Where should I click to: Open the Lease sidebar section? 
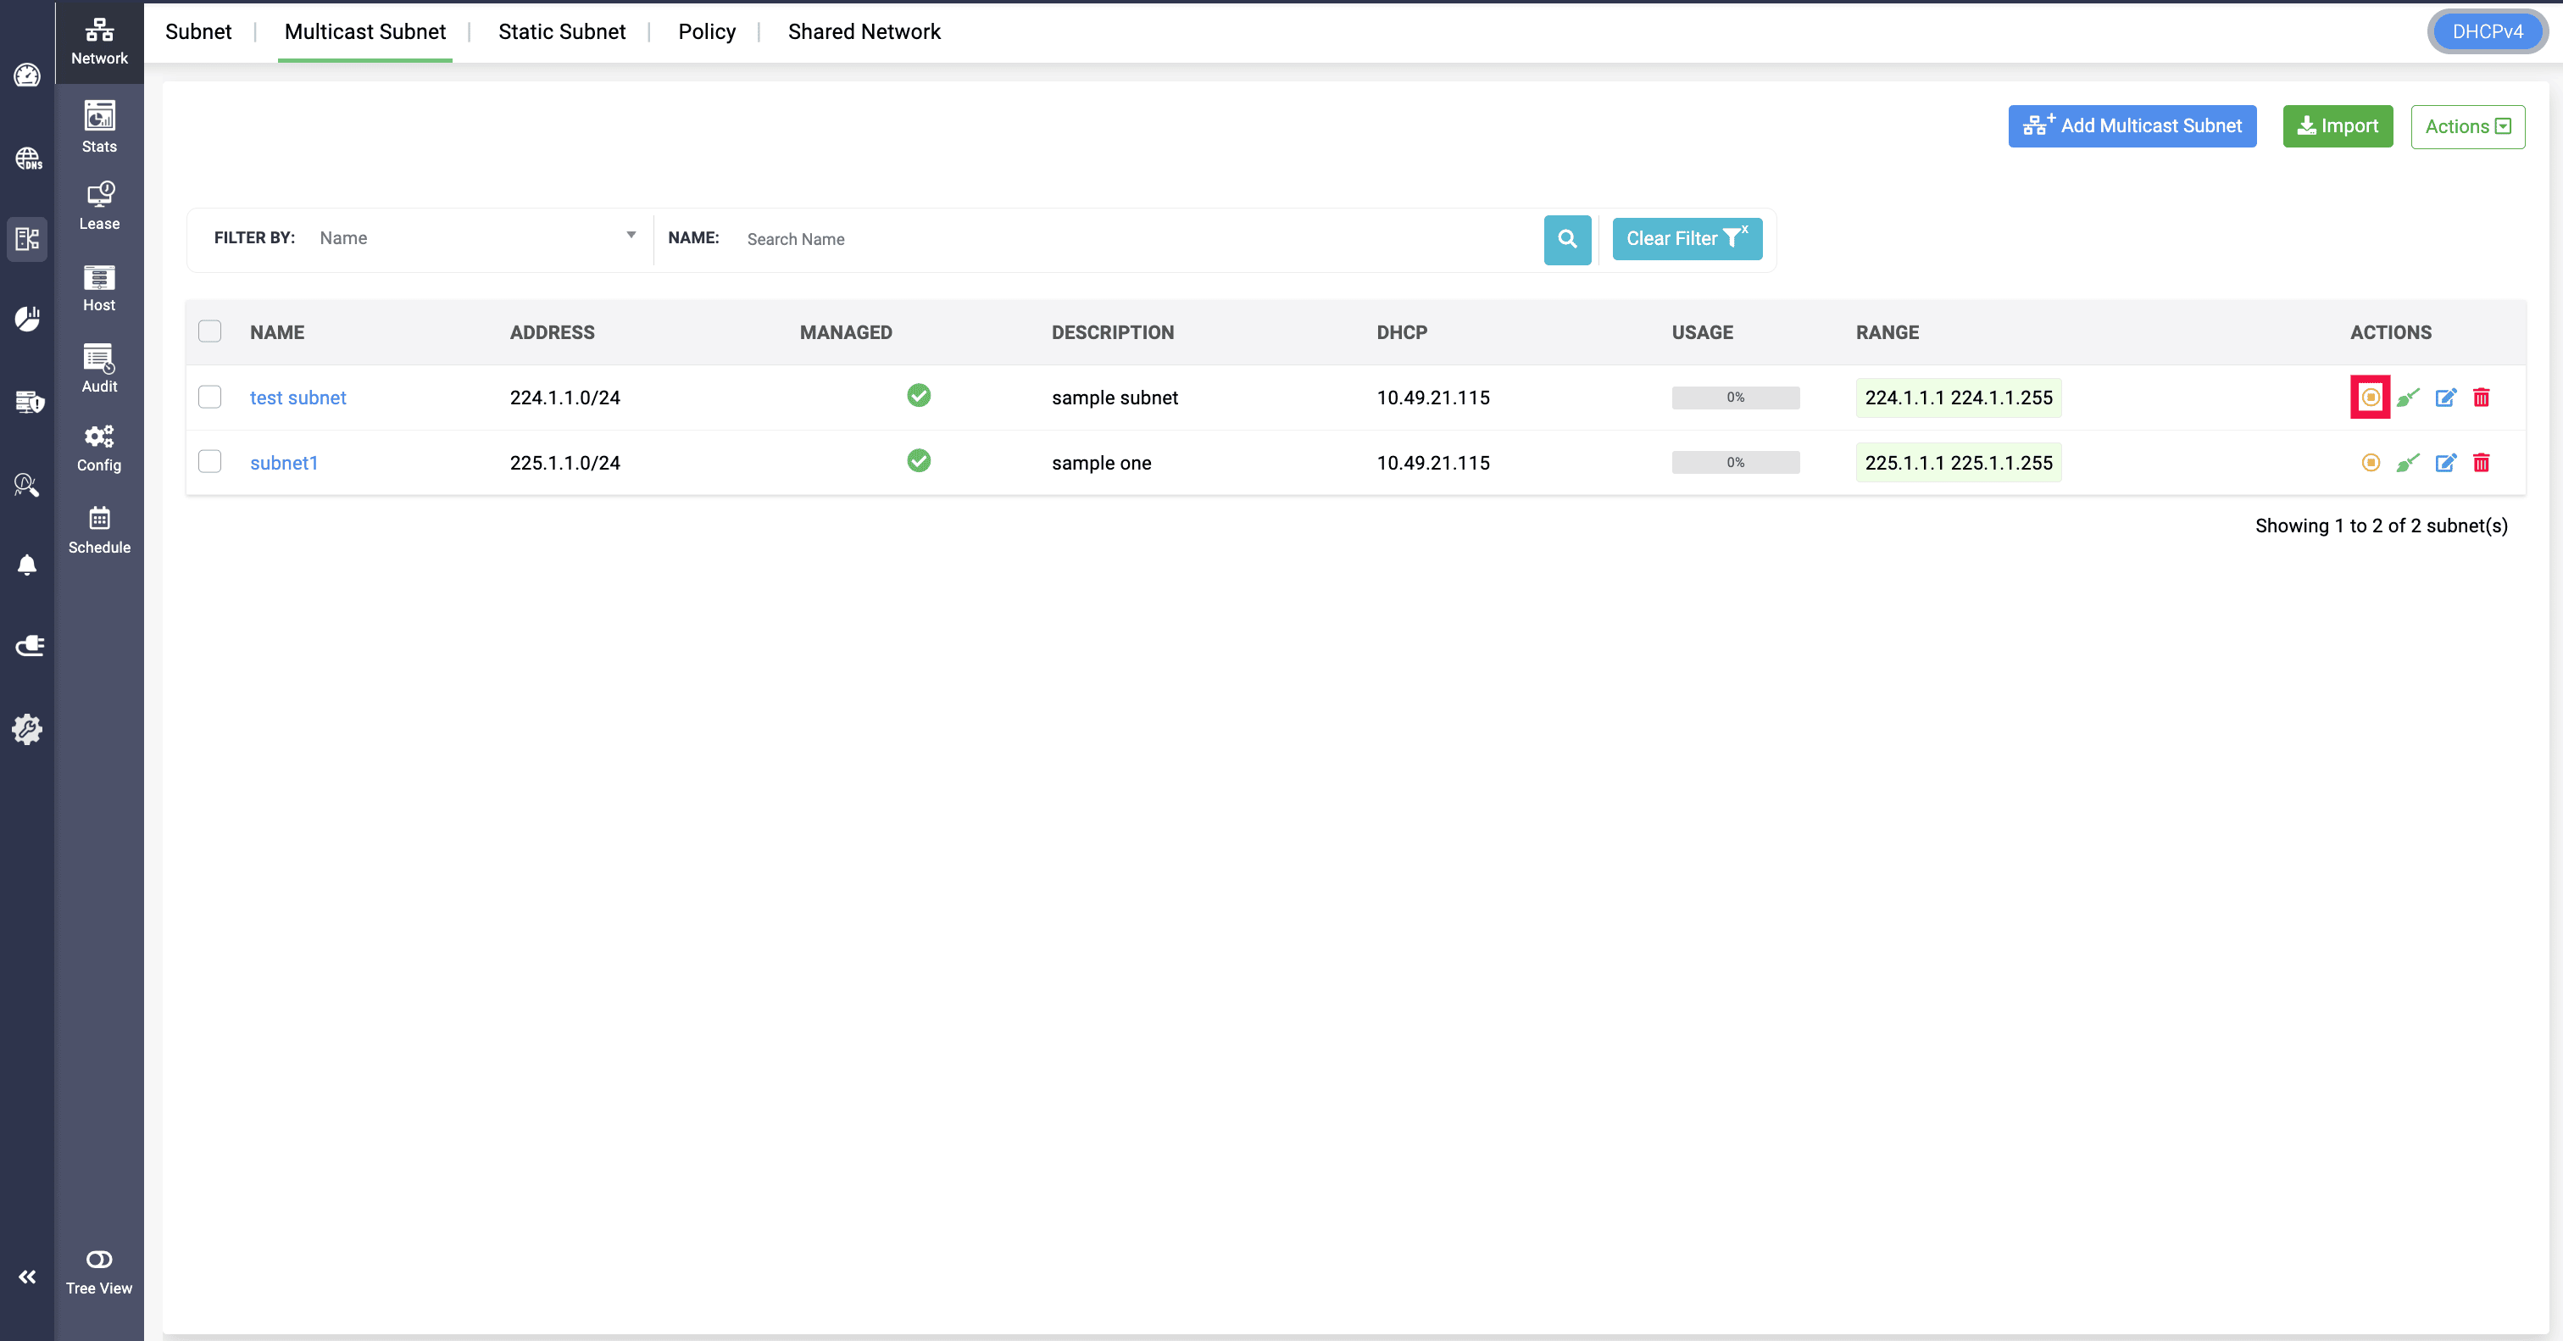pyautogui.click(x=98, y=206)
